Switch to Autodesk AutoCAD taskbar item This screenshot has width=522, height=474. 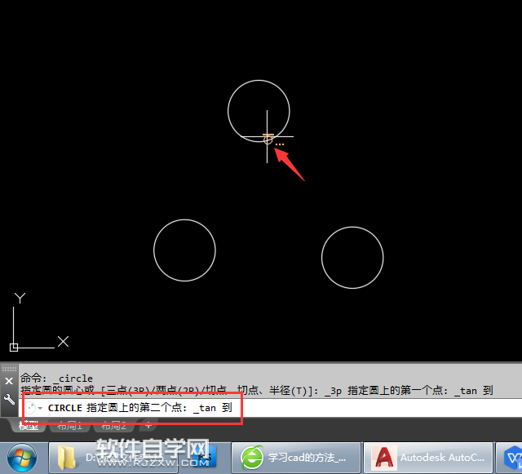(428, 458)
